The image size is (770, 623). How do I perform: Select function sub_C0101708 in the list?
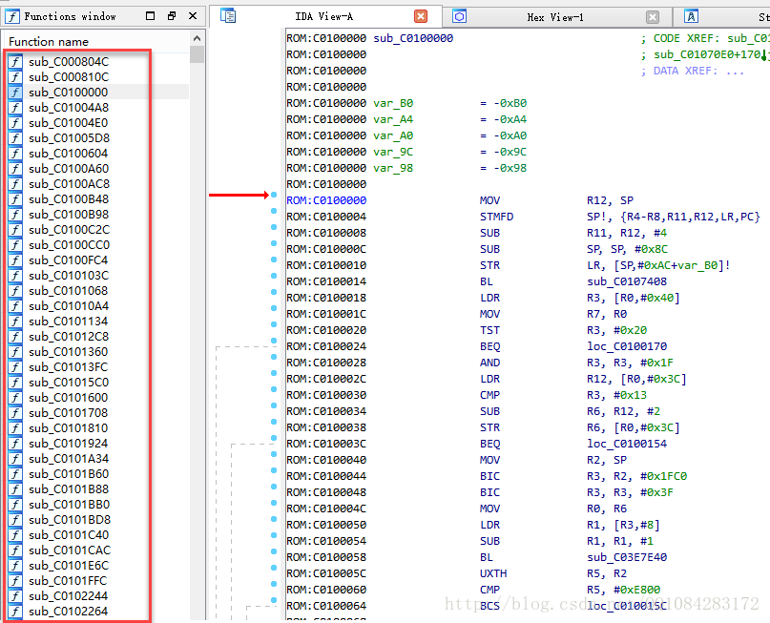(x=68, y=412)
